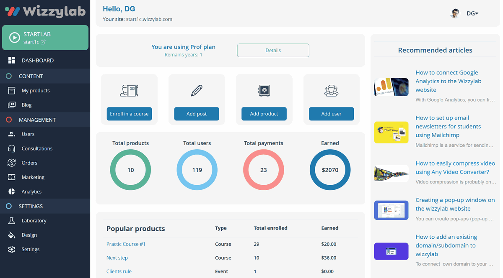This screenshot has width=503, height=278.
Task: Open the Practic Course #1 link
Action: 126,244
